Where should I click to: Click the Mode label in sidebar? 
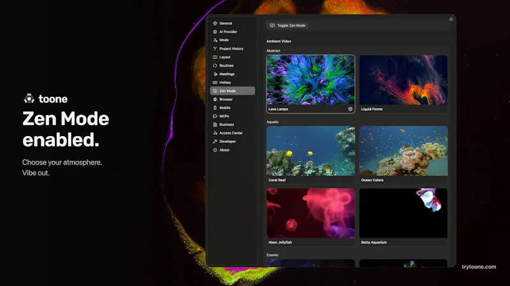tap(224, 40)
